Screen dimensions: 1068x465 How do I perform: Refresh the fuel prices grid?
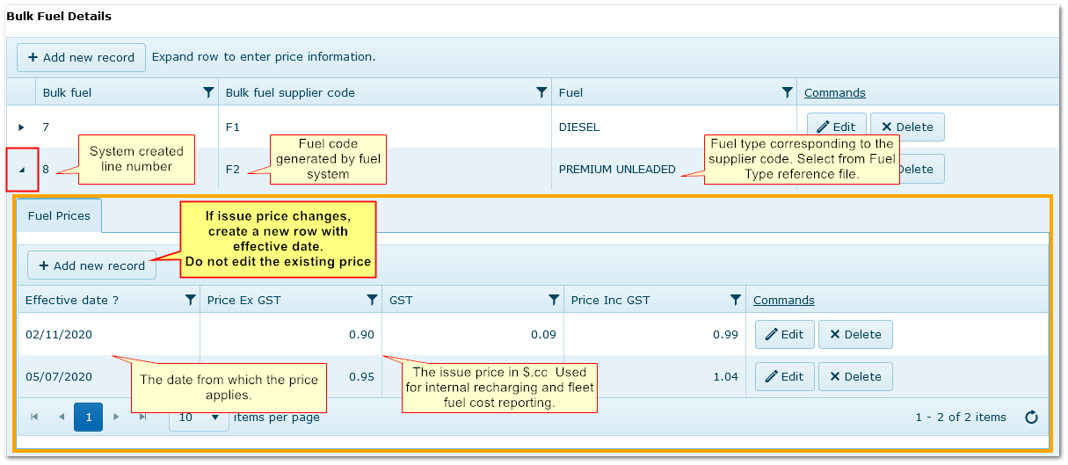pos(1032,418)
